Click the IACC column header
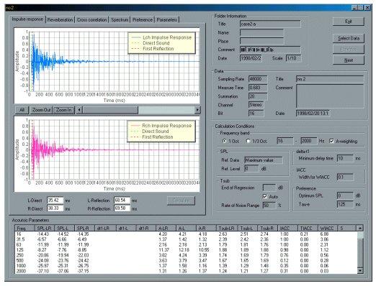Image resolution: width=376 pixels, height=286 pixels. (x=287, y=228)
